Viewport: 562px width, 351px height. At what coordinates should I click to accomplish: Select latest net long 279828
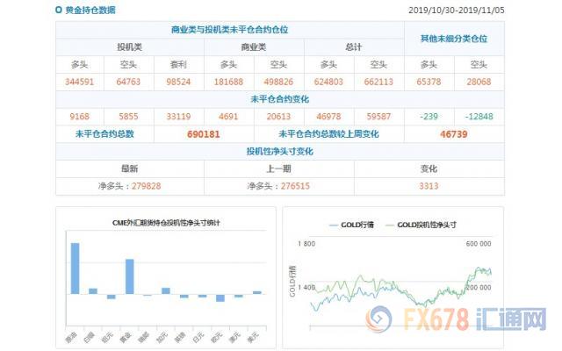pos(147,186)
